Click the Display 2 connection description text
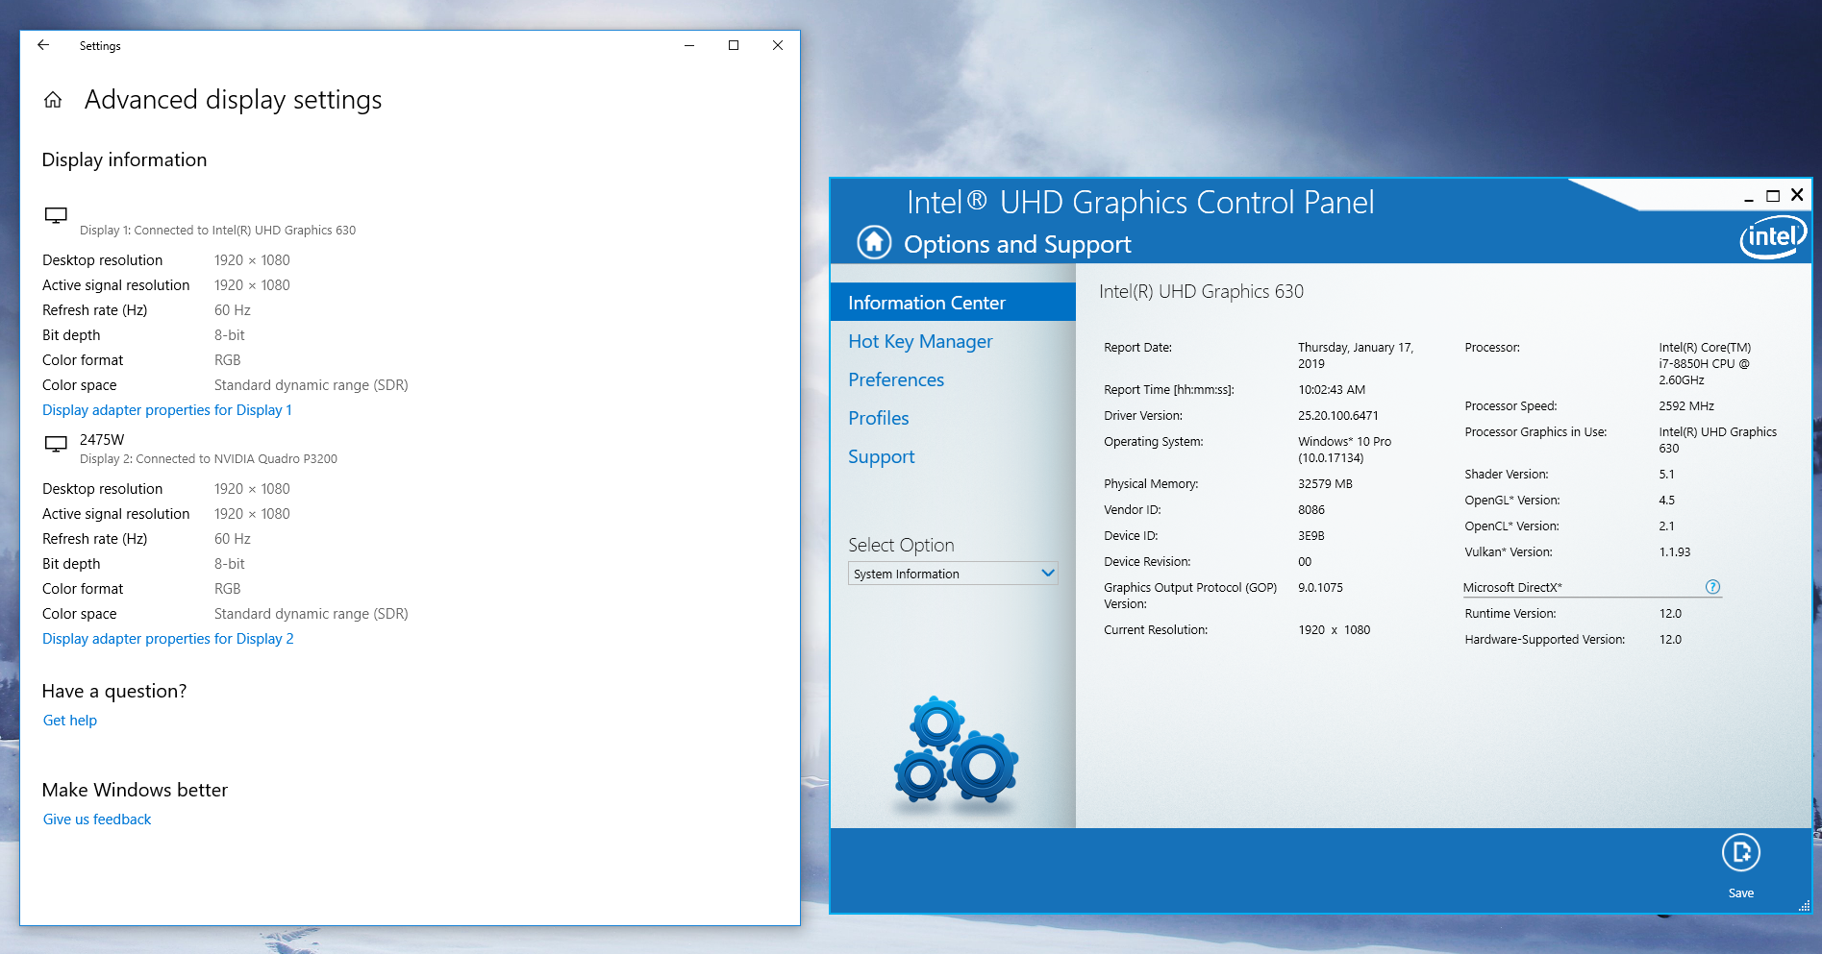This screenshot has width=1822, height=954. tap(209, 459)
